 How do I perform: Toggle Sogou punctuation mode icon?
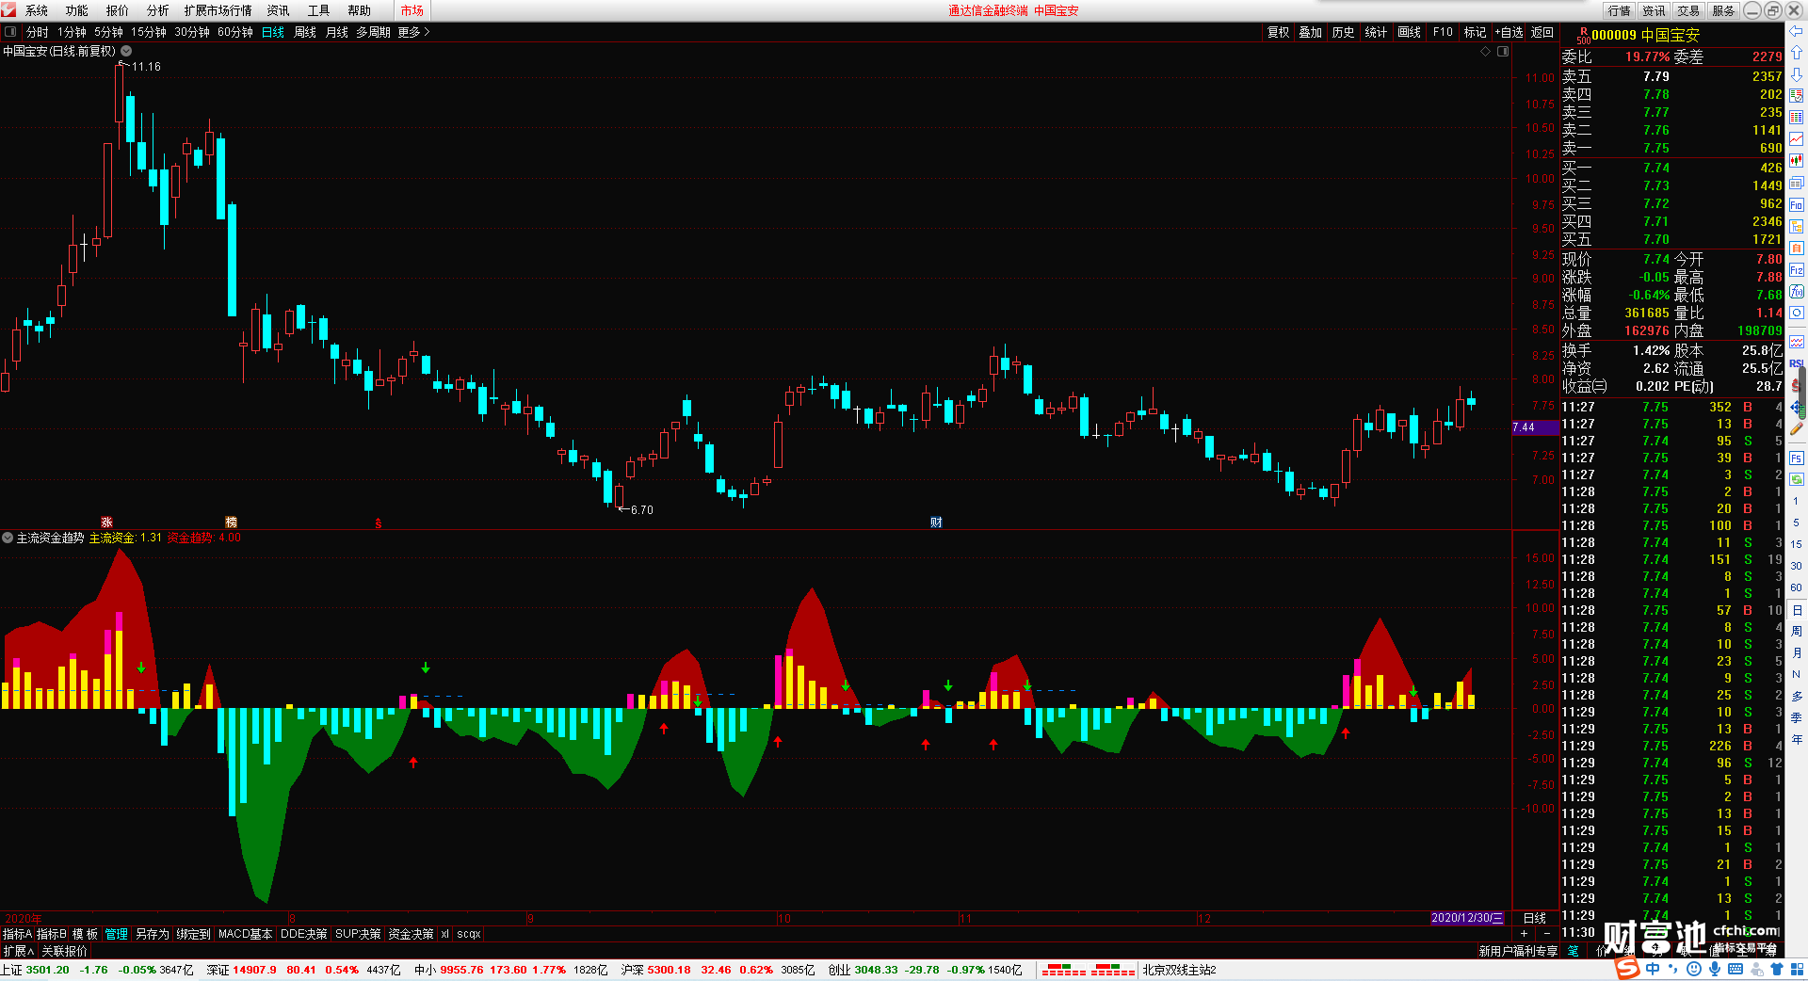click(1673, 969)
